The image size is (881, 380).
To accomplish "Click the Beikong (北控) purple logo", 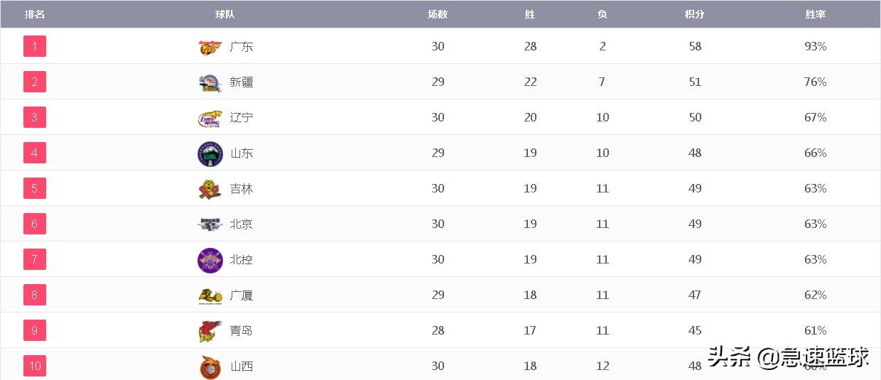I will point(210,261).
